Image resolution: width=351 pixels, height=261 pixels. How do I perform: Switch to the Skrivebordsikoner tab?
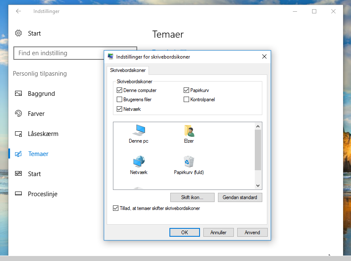tap(128, 70)
